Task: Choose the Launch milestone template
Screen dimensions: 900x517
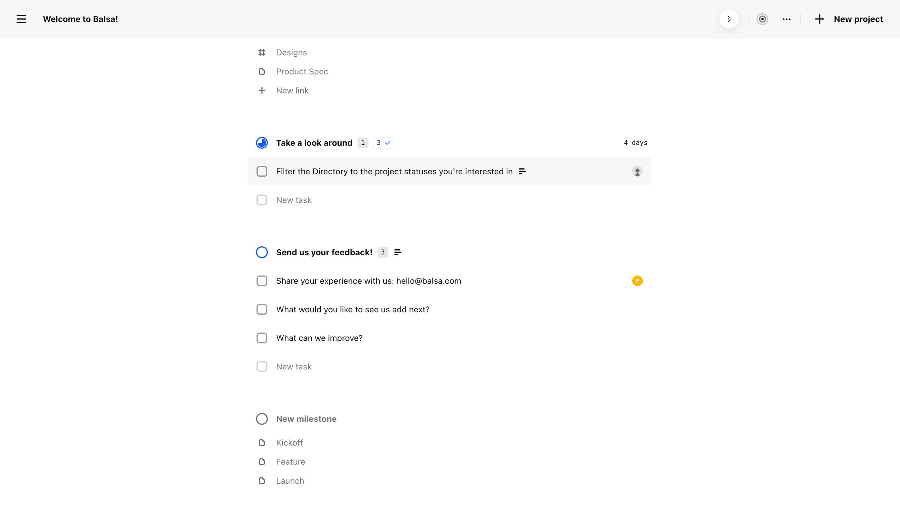Action: point(290,481)
